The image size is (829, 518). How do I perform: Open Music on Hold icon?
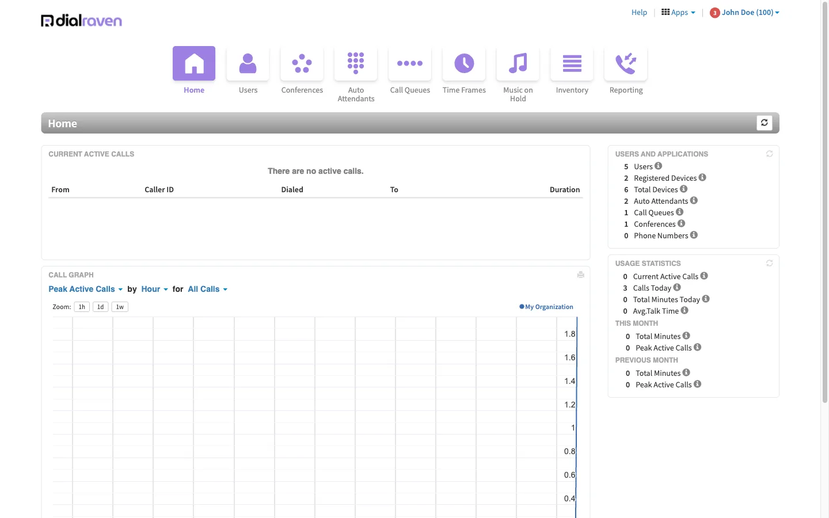[x=518, y=63]
